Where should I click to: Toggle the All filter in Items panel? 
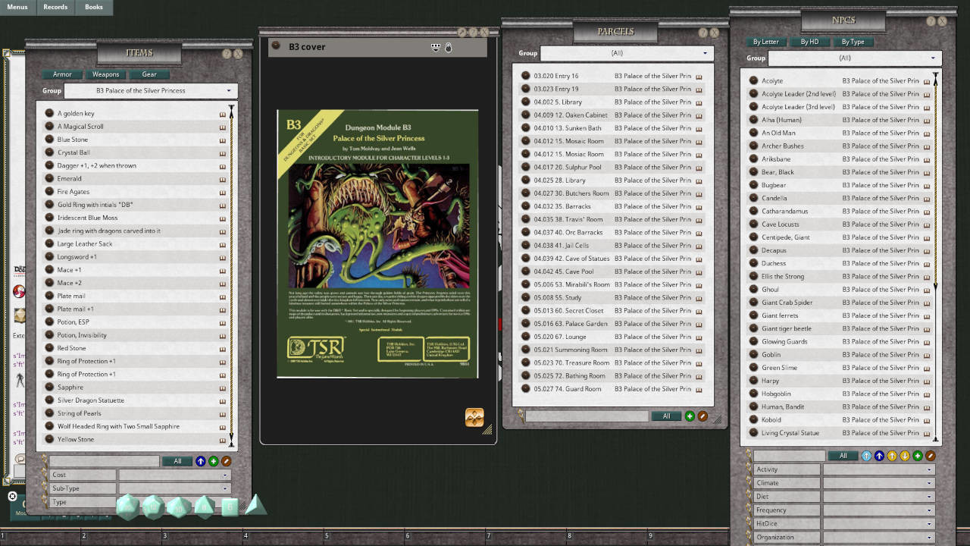(x=177, y=461)
